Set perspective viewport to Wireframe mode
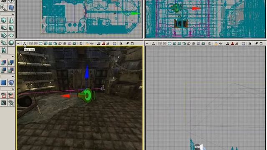 click(x=35, y=44)
